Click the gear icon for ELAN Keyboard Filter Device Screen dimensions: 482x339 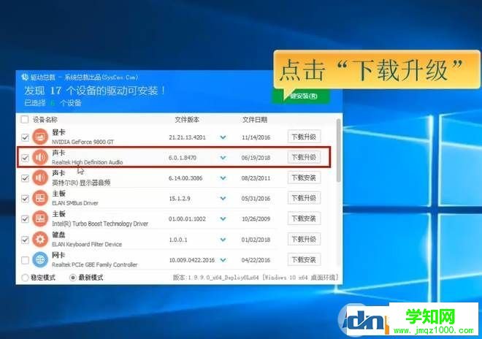[40, 240]
